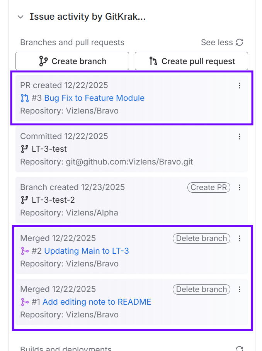Click the branch icon beside LT-3-test
Screen dimensions: 262x351
coord(25,149)
